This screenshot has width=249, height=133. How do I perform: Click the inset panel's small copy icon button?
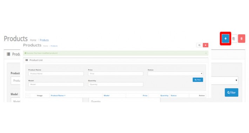[199, 45]
